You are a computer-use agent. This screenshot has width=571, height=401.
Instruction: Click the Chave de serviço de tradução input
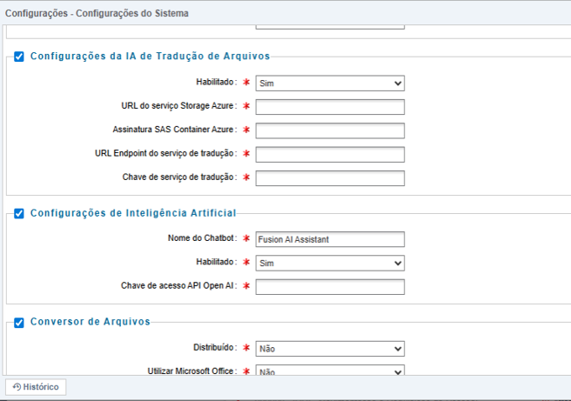pyautogui.click(x=330, y=178)
